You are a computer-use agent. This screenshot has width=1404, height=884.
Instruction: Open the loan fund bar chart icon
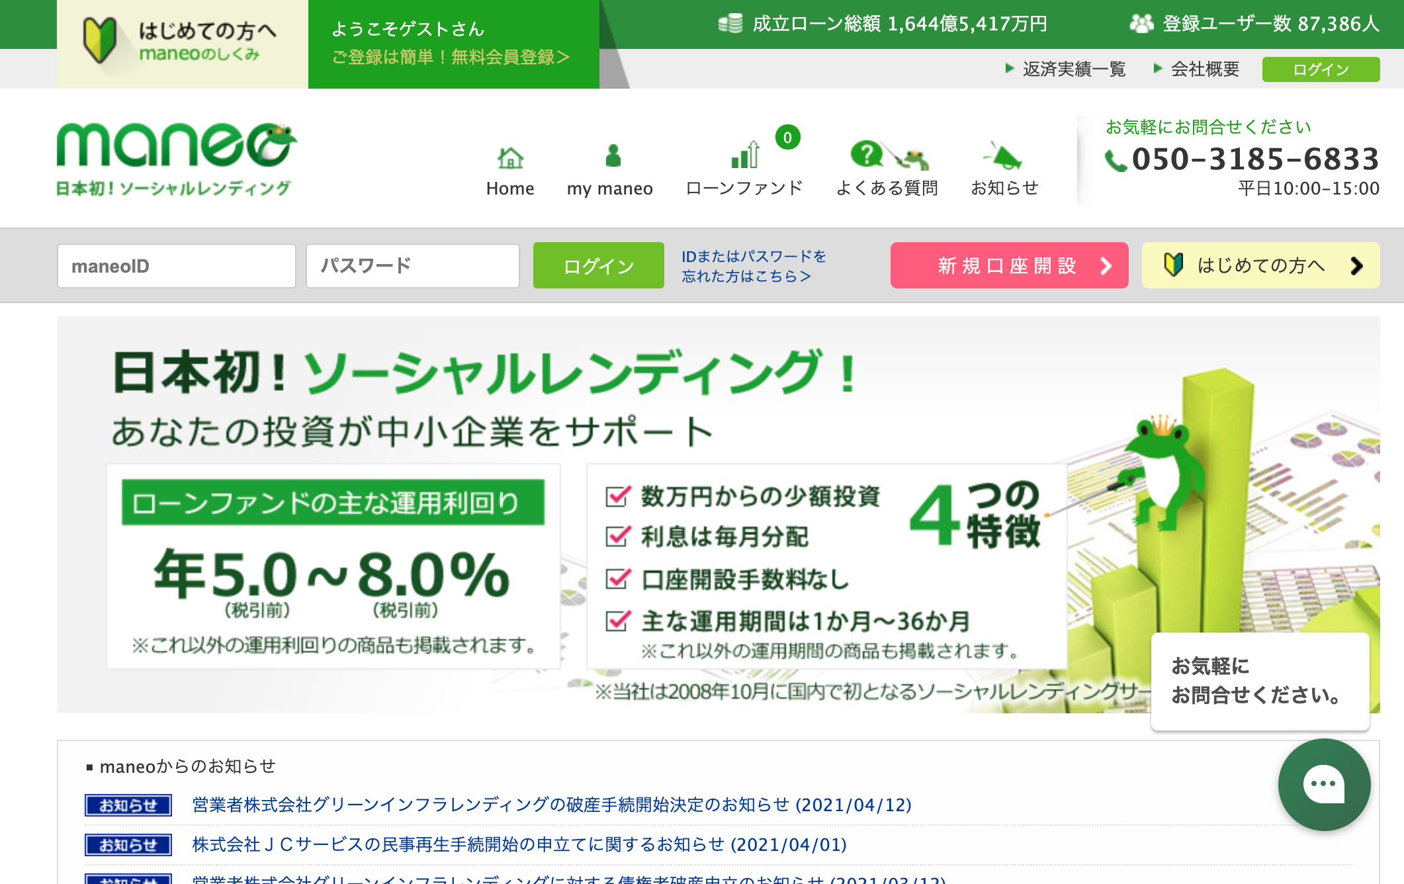pyautogui.click(x=745, y=155)
